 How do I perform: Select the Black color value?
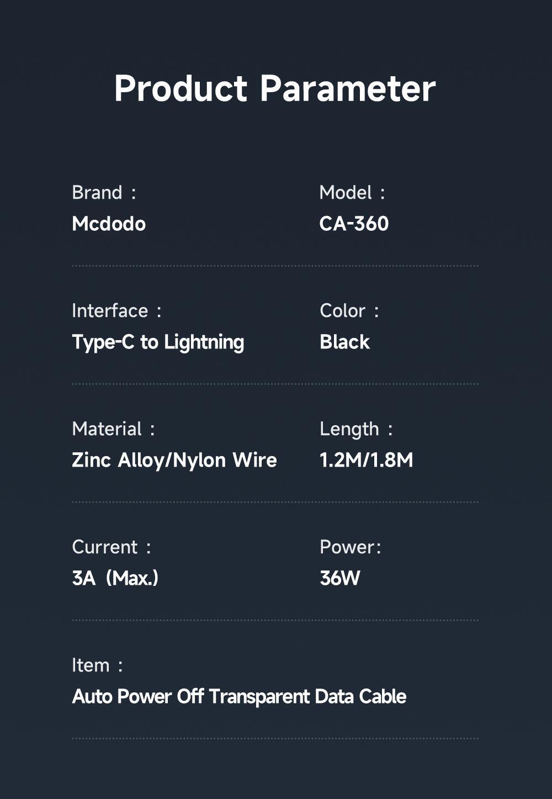[x=344, y=342]
